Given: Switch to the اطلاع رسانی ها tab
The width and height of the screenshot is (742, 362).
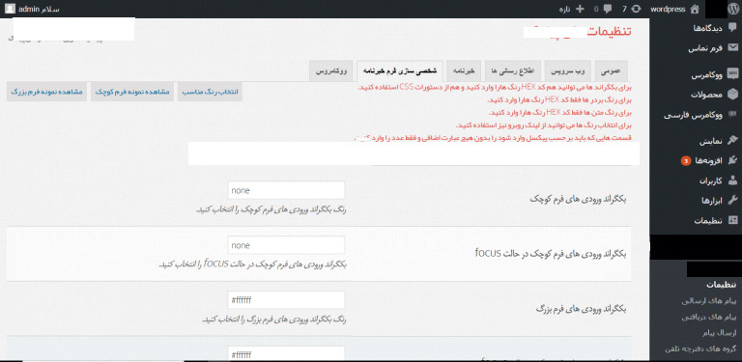Looking at the screenshot, I should [x=513, y=71].
